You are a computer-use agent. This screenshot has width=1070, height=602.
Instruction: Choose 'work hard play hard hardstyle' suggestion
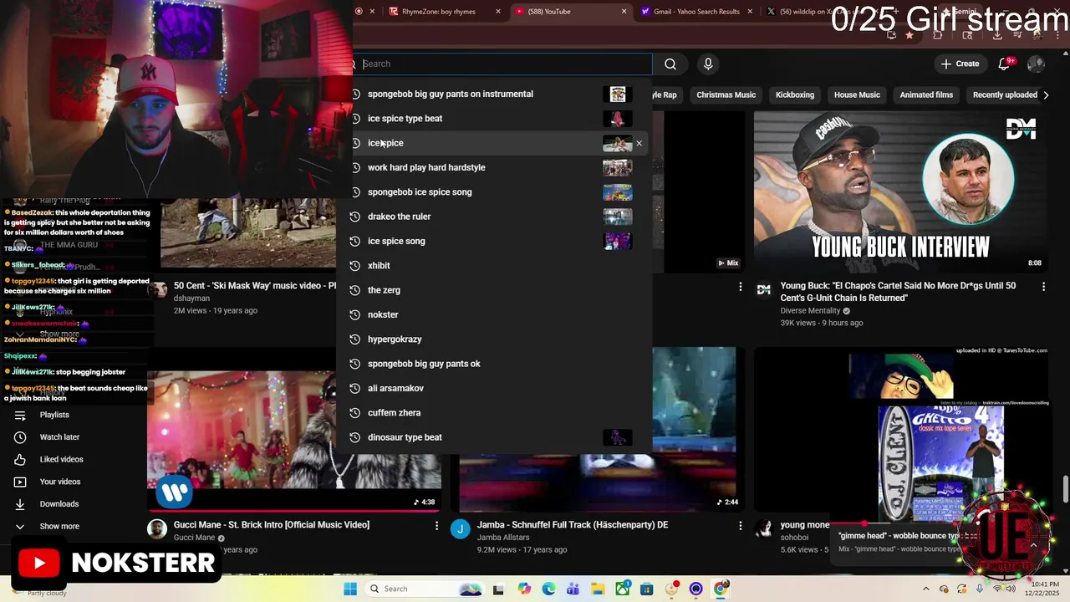494,167
